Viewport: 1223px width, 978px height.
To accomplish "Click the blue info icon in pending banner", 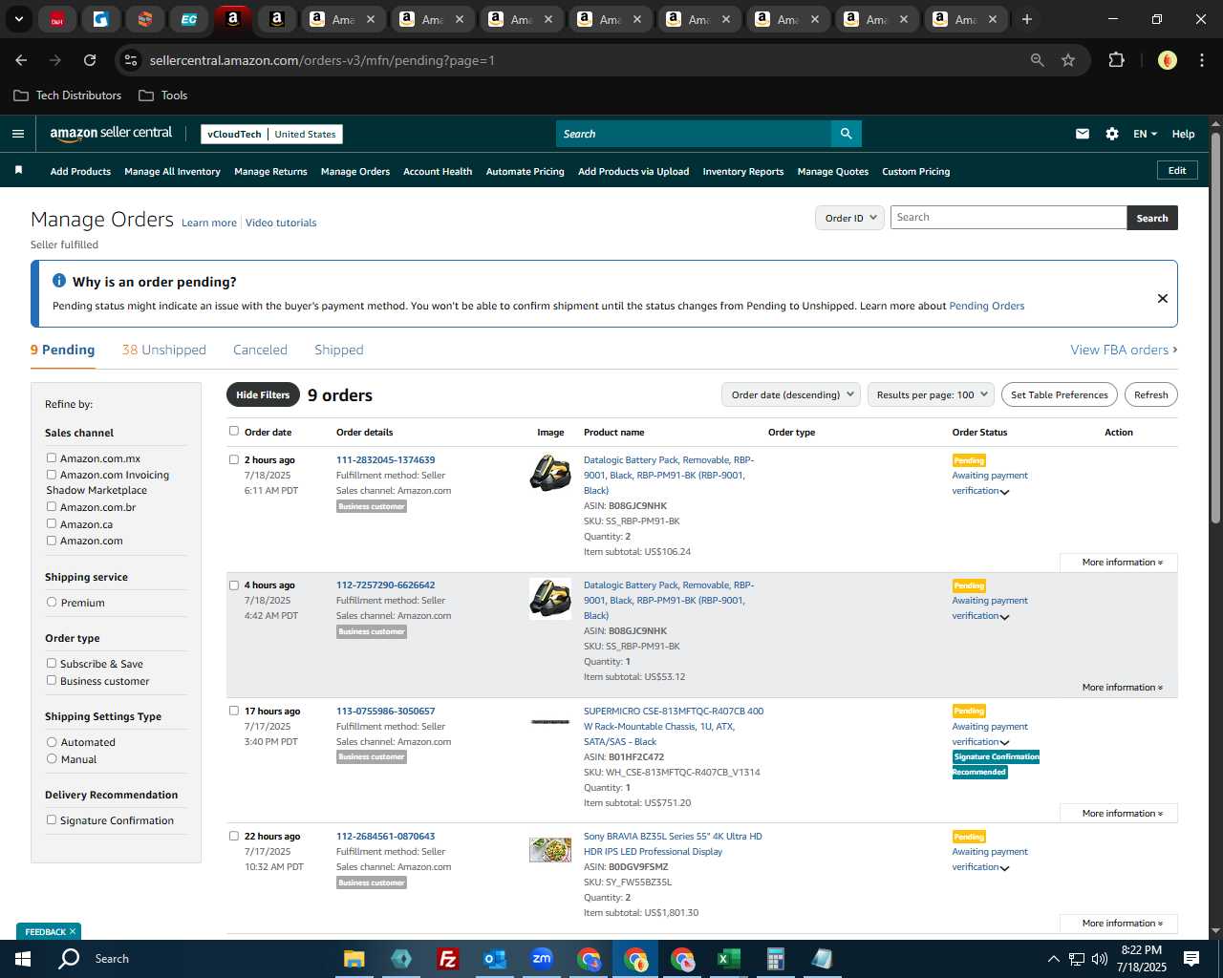I will [58, 281].
